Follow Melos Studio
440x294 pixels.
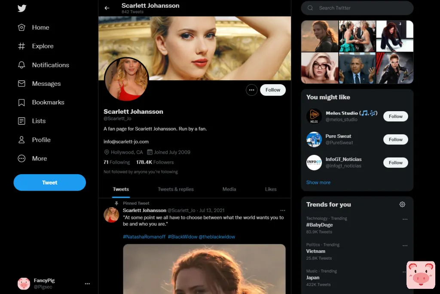coord(396,116)
